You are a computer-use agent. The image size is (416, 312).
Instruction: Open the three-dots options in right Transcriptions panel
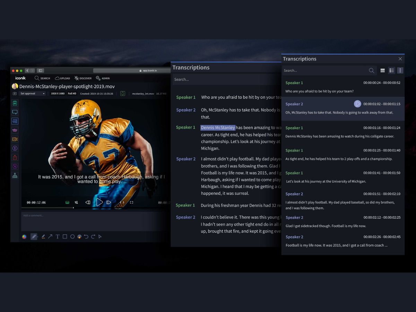click(x=400, y=70)
